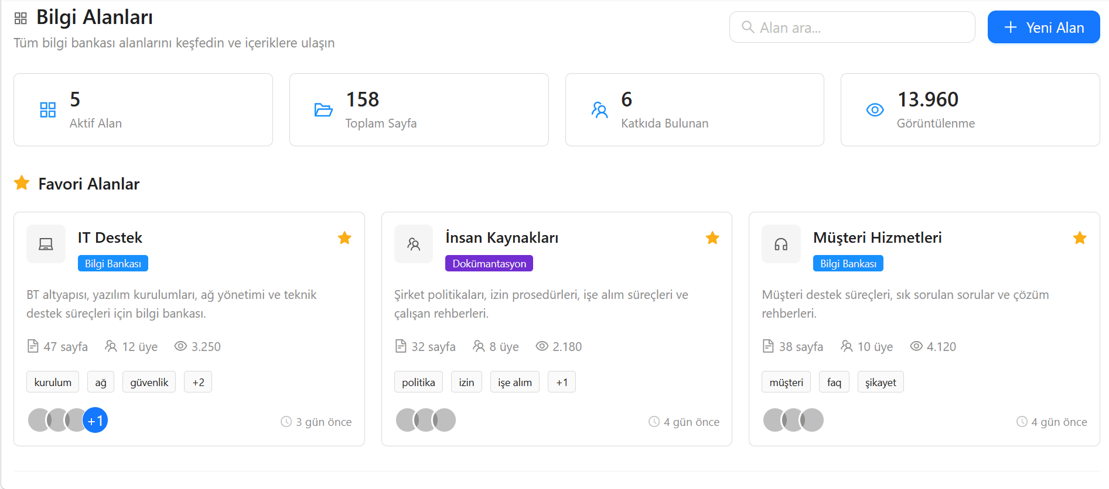Select the faq tag

[x=834, y=382]
